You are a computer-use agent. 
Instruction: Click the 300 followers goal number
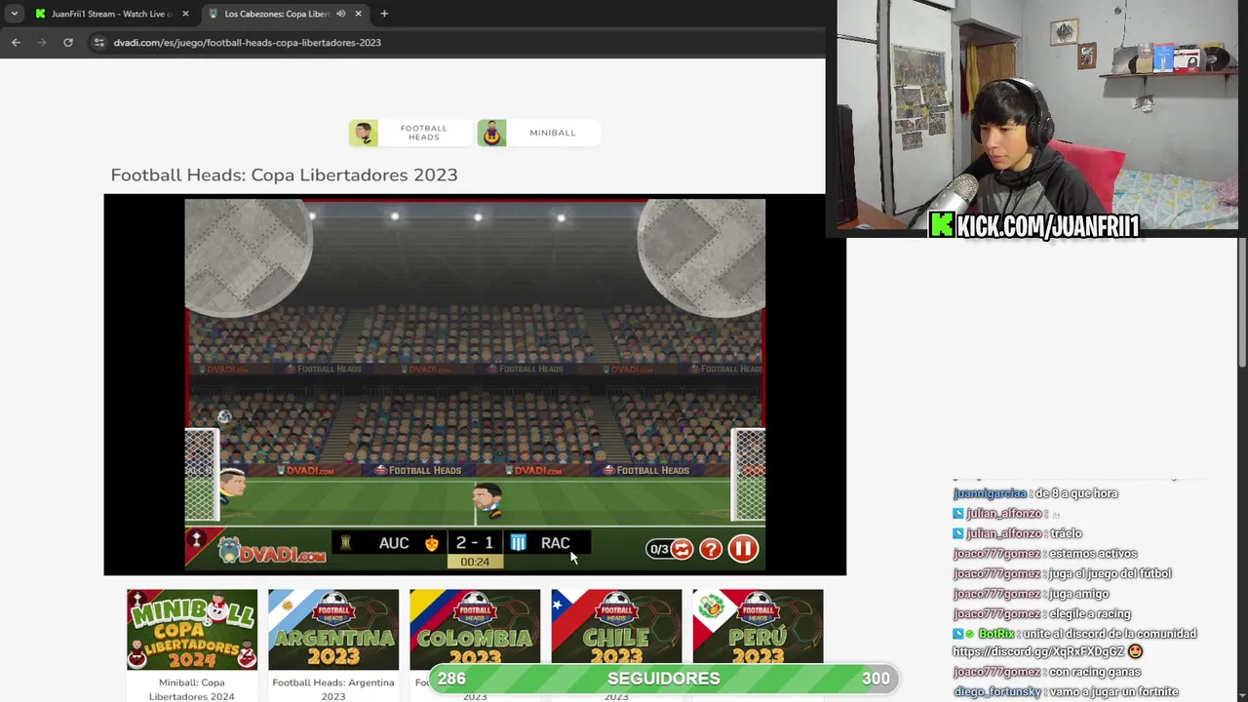point(875,679)
